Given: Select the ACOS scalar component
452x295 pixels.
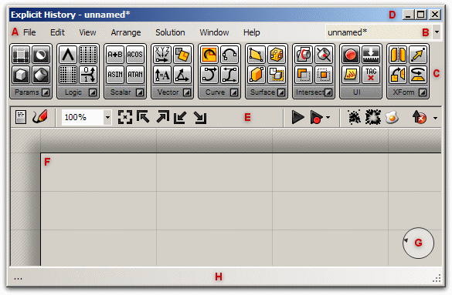Looking at the screenshot, I should [x=135, y=55].
